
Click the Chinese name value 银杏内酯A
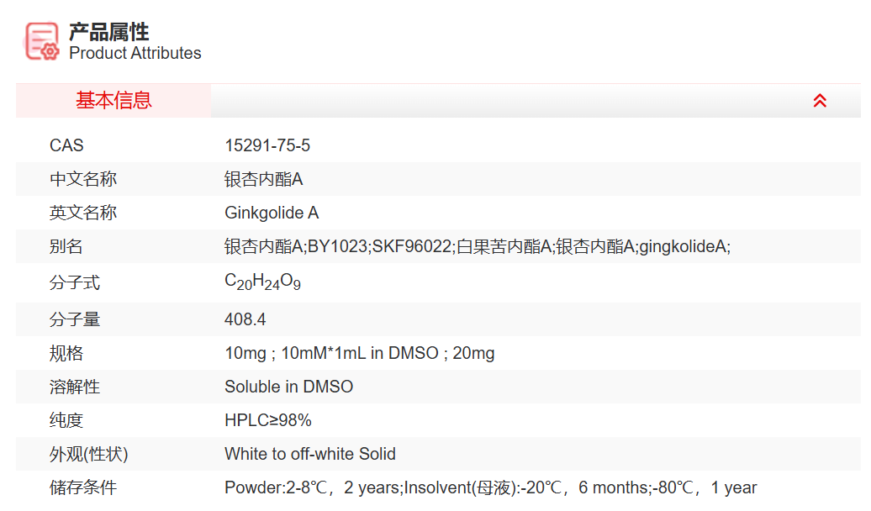pos(263,179)
